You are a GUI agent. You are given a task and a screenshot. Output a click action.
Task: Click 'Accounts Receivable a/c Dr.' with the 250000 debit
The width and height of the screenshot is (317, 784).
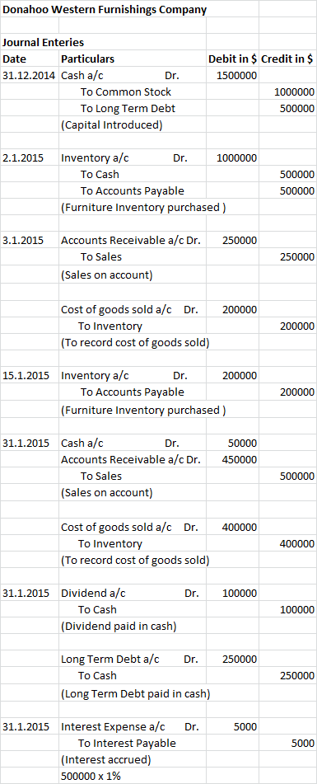pyautogui.click(x=131, y=241)
